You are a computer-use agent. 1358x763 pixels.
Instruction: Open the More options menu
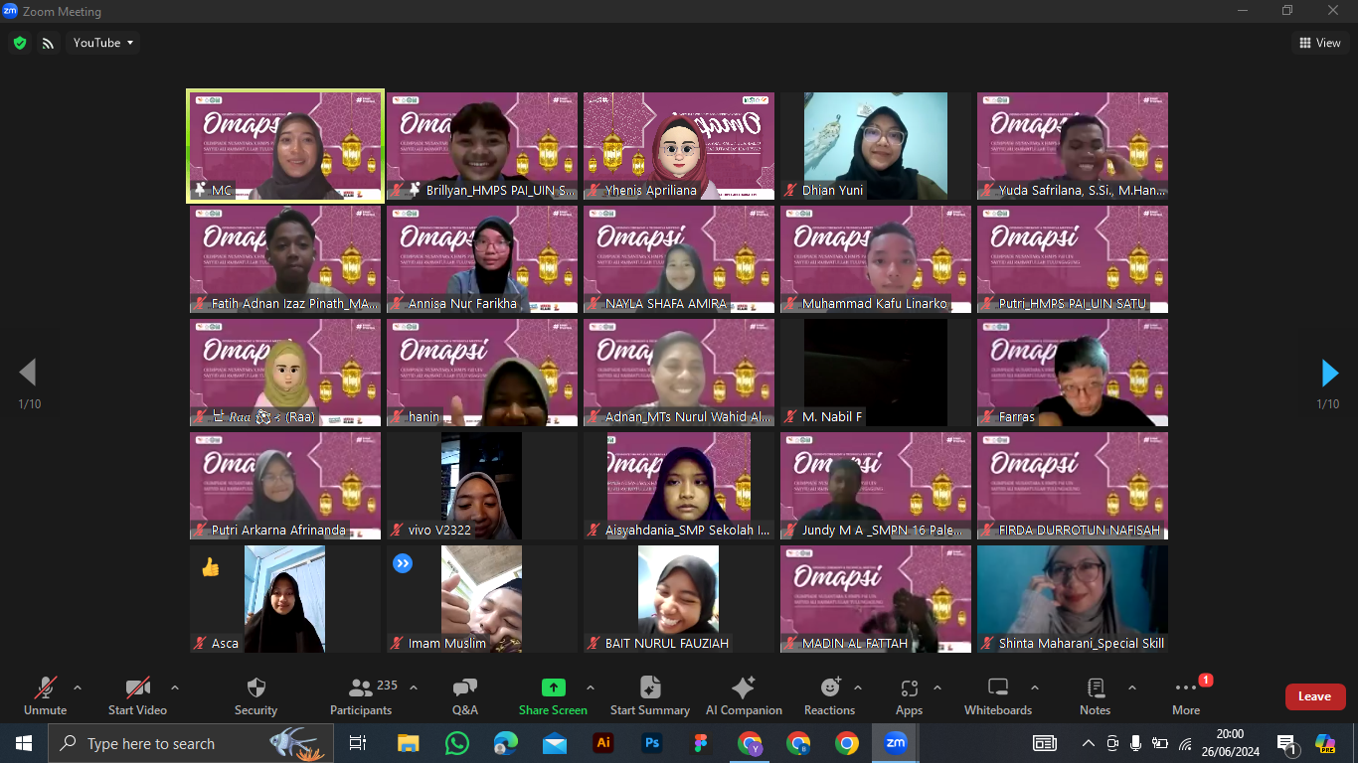click(1185, 688)
